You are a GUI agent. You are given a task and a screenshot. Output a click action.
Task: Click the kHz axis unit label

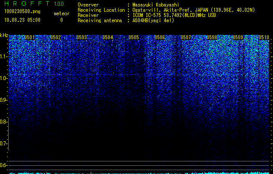(4, 35)
